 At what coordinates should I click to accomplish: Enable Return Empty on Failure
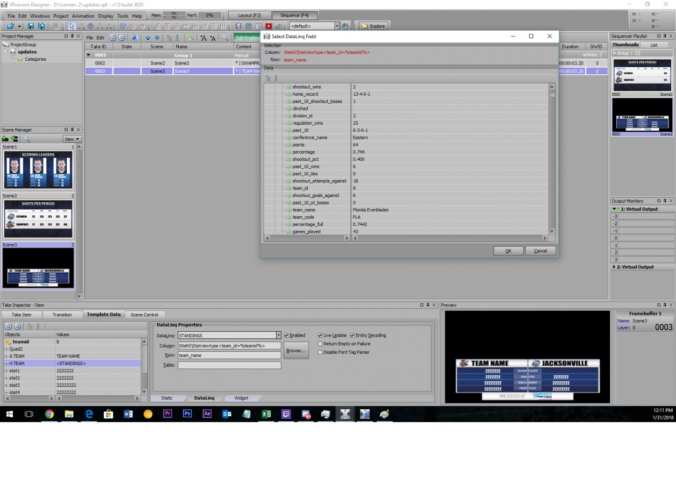pyautogui.click(x=320, y=344)
